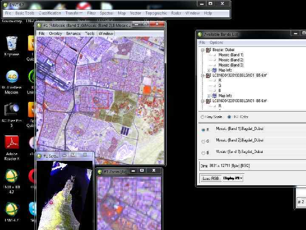Open the Overlay menu in the display window
Image resolution: width=306 pixels, height=230 pixels.
click(x=55, y=34)
